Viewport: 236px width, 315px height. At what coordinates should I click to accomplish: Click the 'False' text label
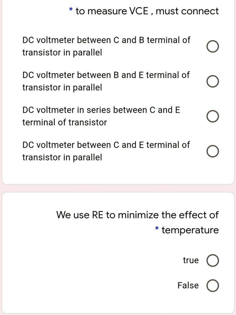(x=188, y=285)
